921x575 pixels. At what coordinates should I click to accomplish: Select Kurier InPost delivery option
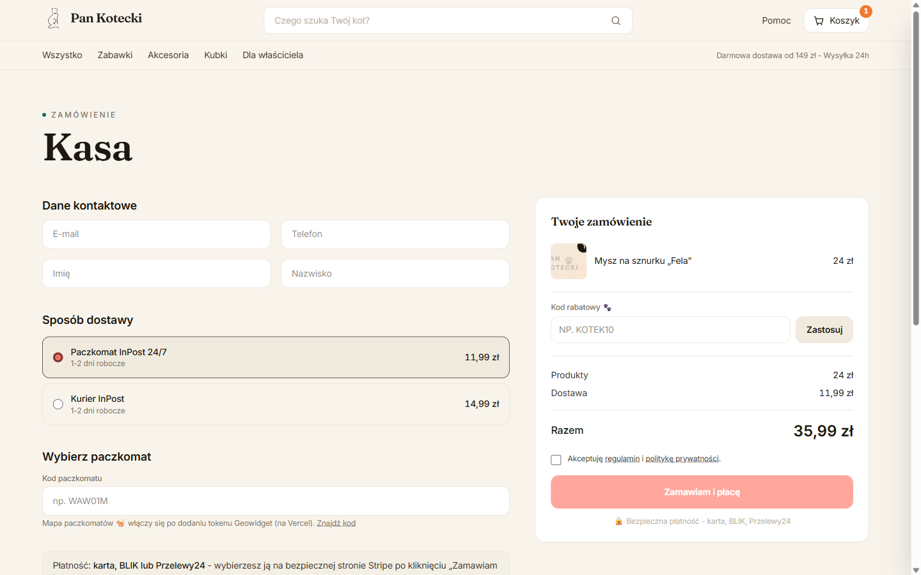[x=276, y=404]
